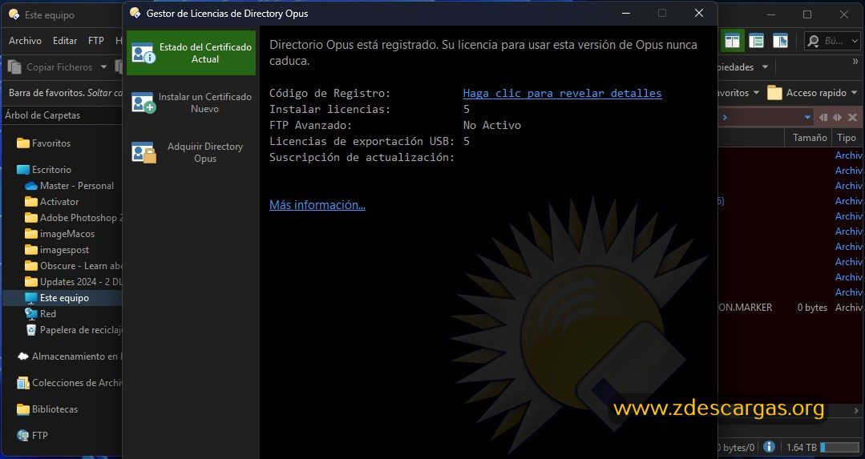Click the Búsqueda search input field
Viewport: 865px width, 459px height.
coord(835,41)
